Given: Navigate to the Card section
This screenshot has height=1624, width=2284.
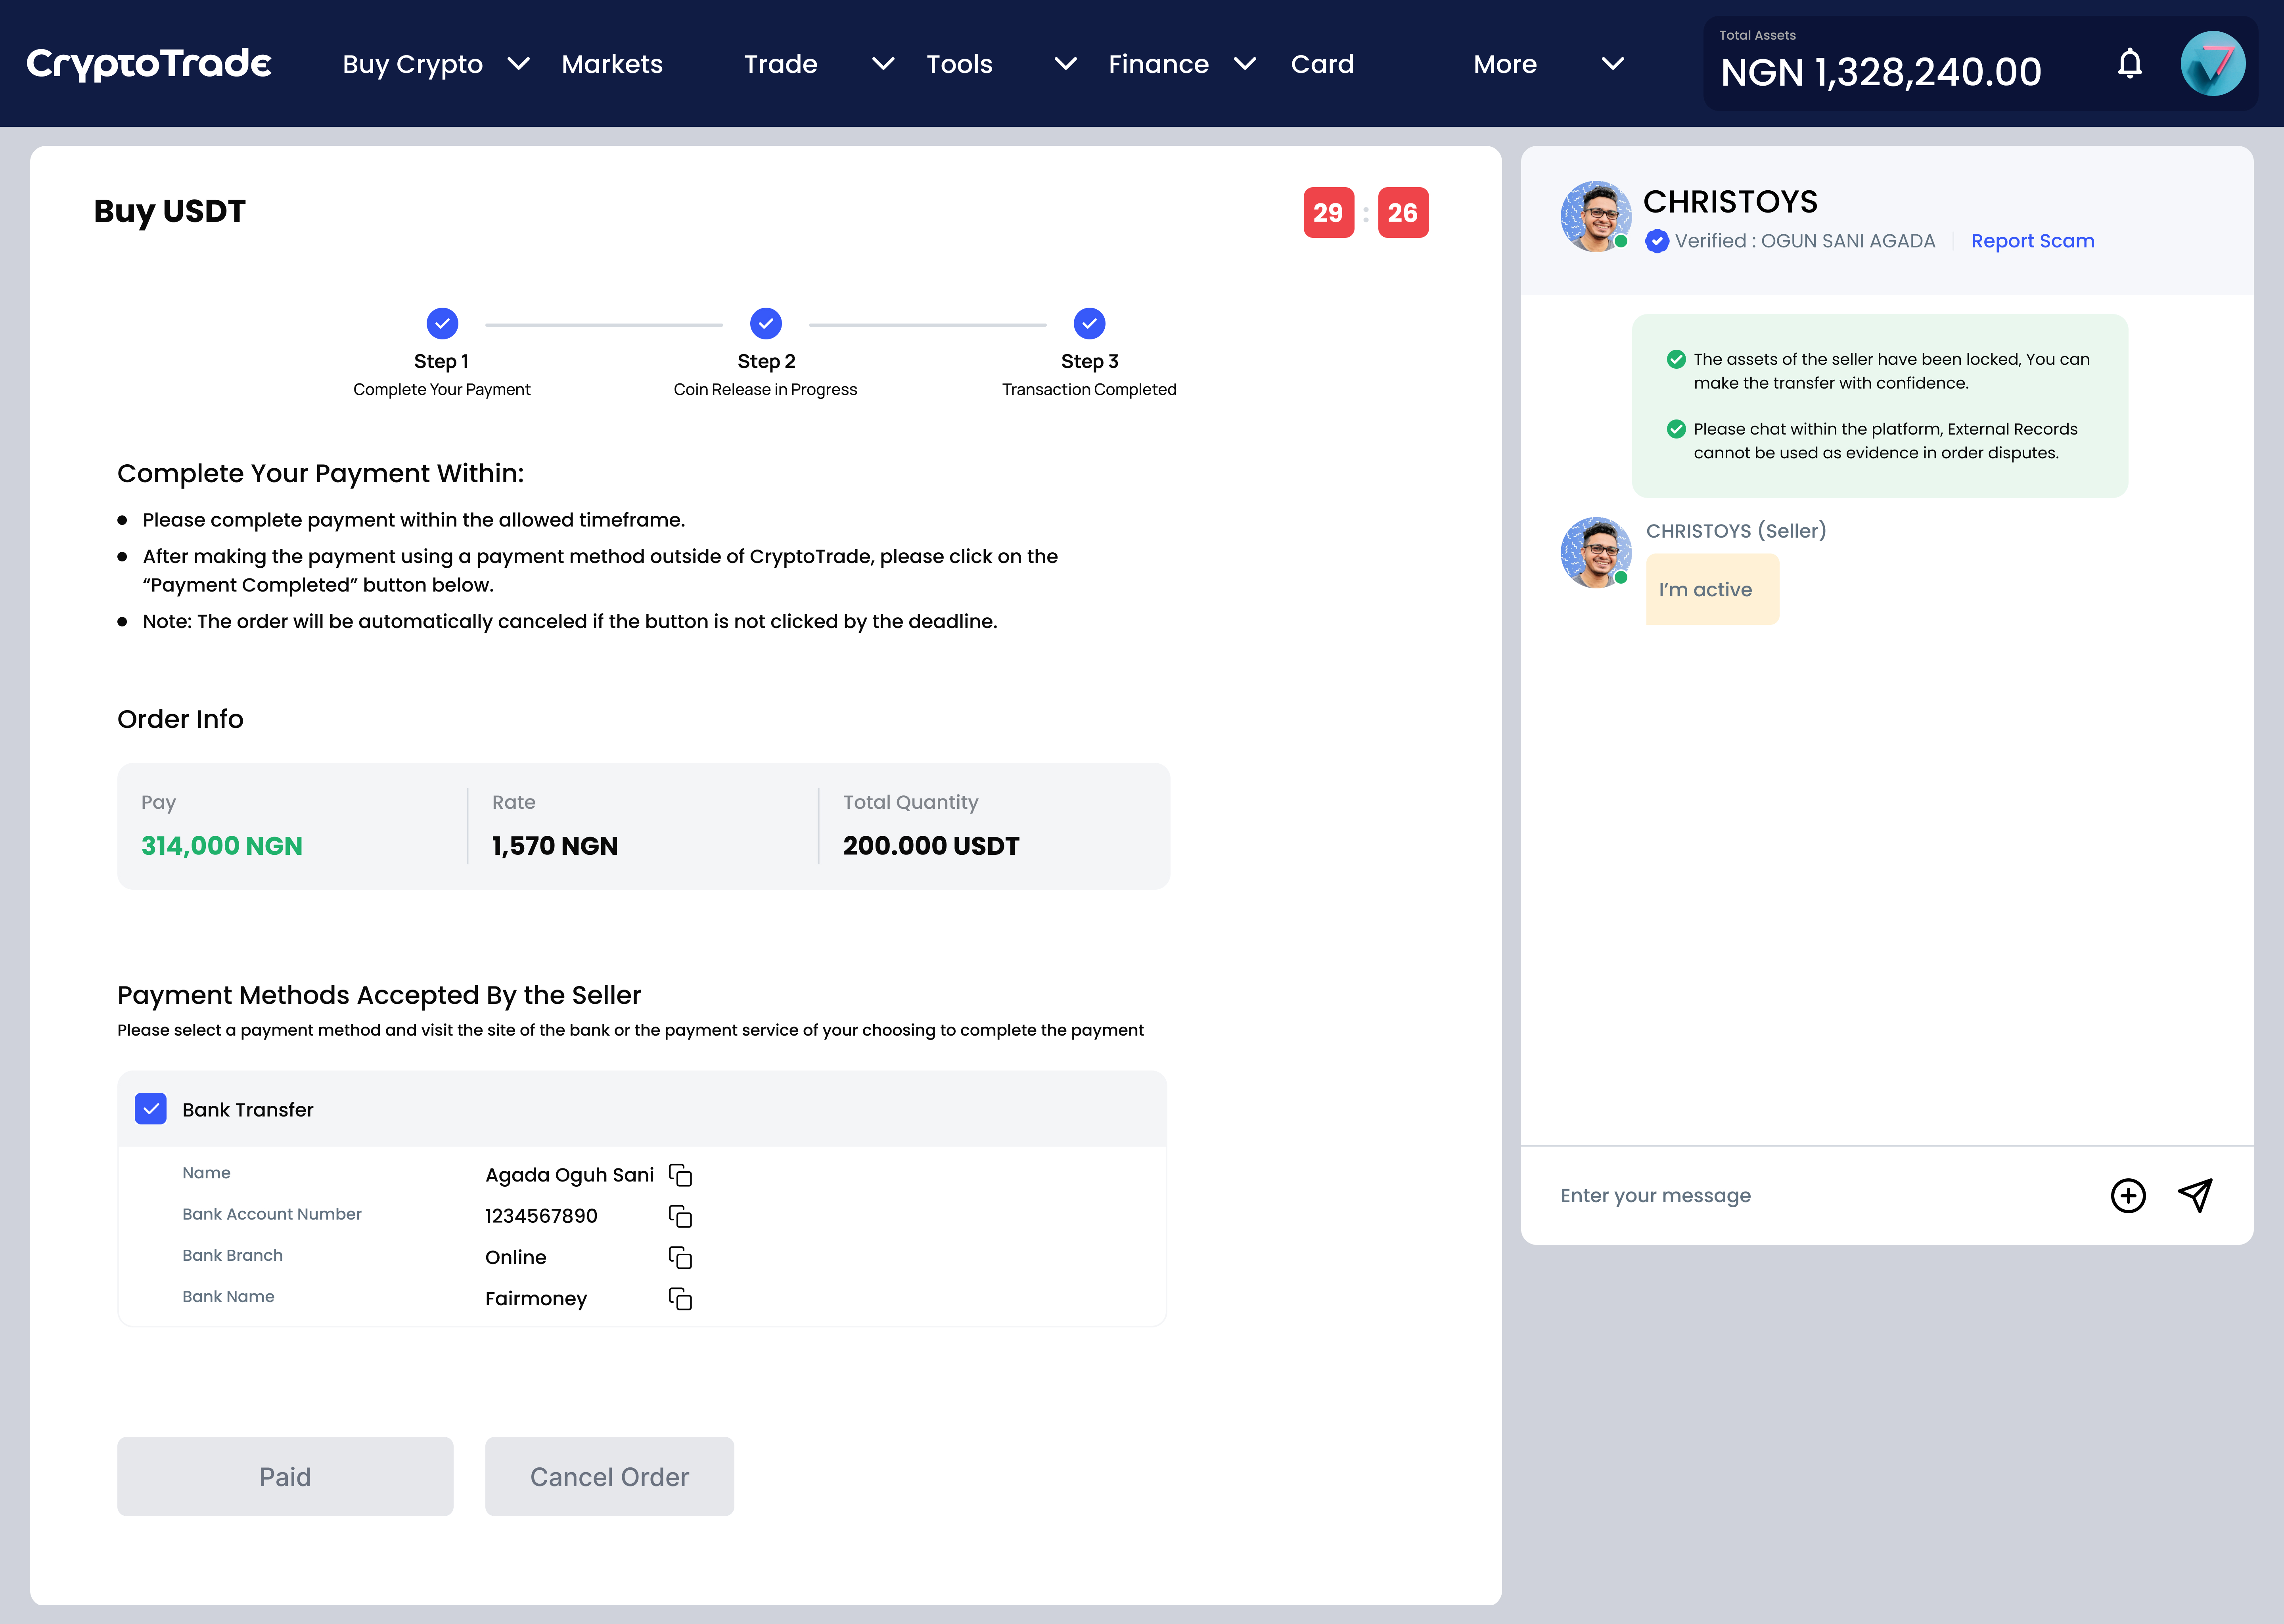Looking at the screenshot, I should click(1322, 64).
